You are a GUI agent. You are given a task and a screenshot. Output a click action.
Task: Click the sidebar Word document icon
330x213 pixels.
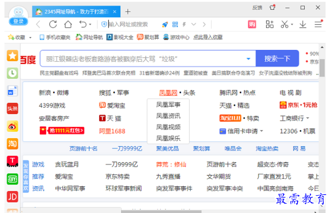12,91
